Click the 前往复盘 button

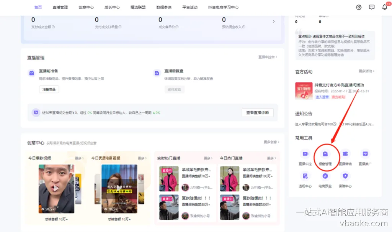[174, 89]
